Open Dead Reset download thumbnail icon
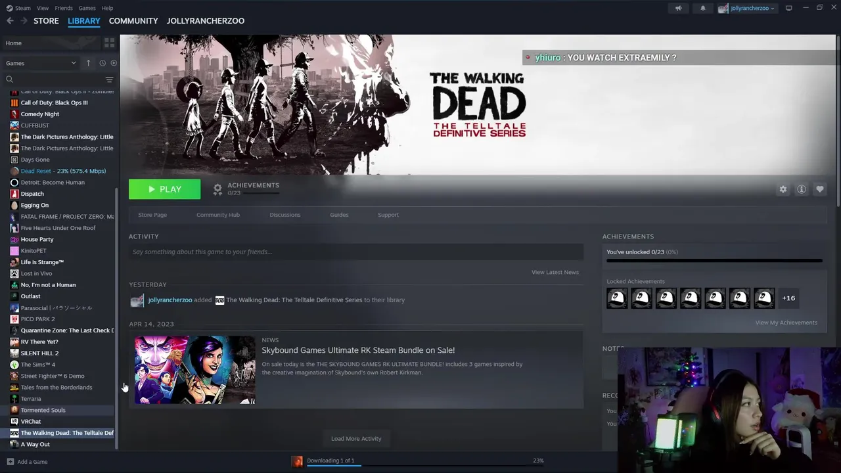 (297, 461)
